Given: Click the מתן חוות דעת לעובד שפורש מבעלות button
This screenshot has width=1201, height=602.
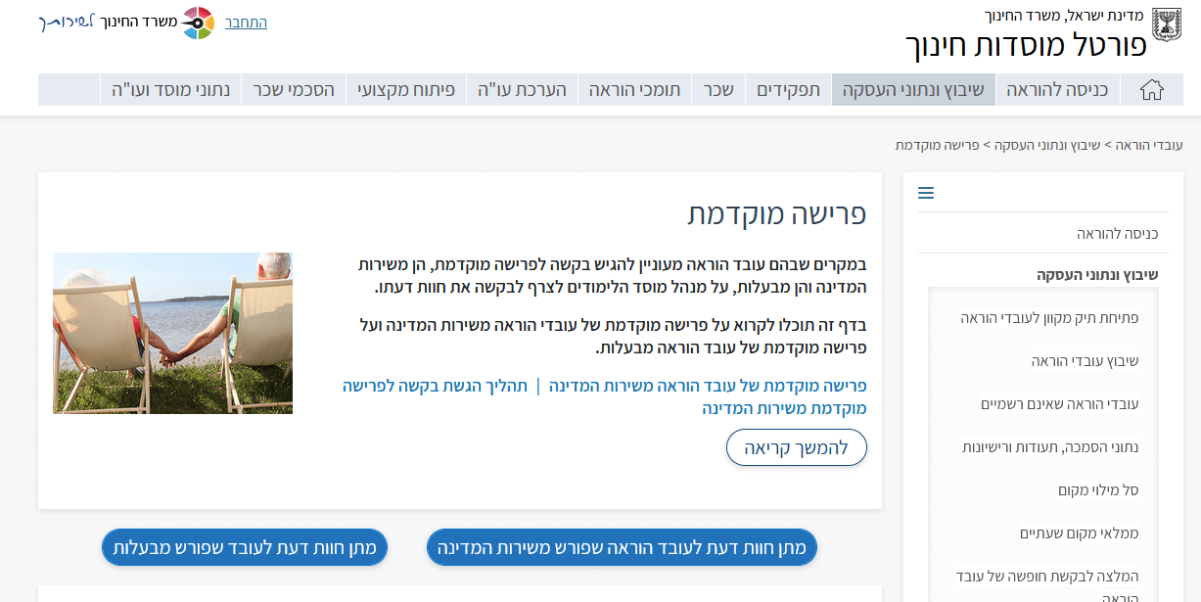Looking at the screenshot, I should click(x=244, y=547).
